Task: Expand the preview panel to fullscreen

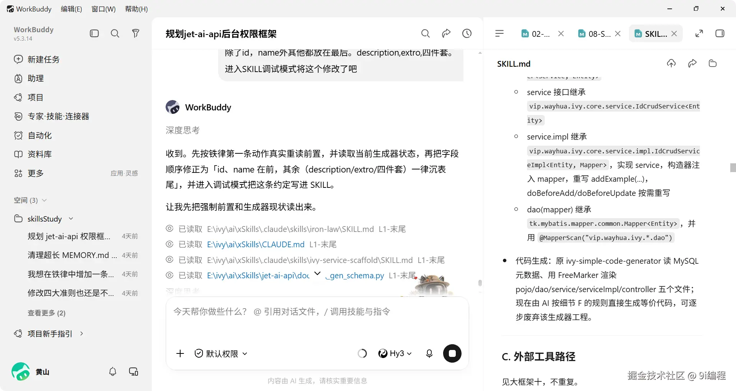Action: click(x=699, y=33)
